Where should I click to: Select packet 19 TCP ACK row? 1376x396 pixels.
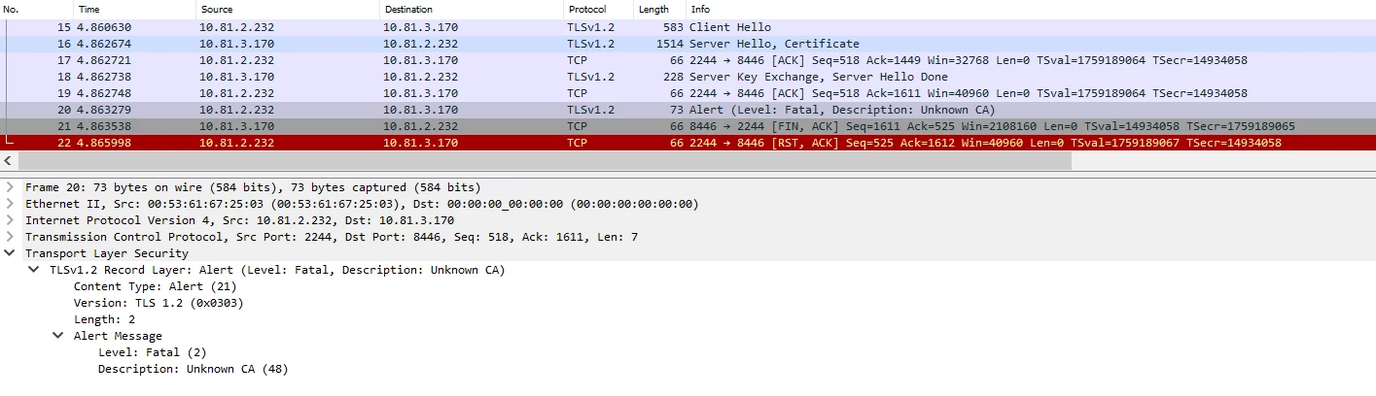click(688, 93)
